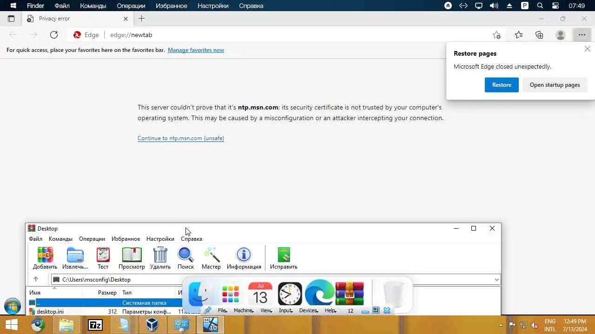Open VirtualBox cube icon in the taskbar
This screenshot has height=334, width=595.
point(152,325)
